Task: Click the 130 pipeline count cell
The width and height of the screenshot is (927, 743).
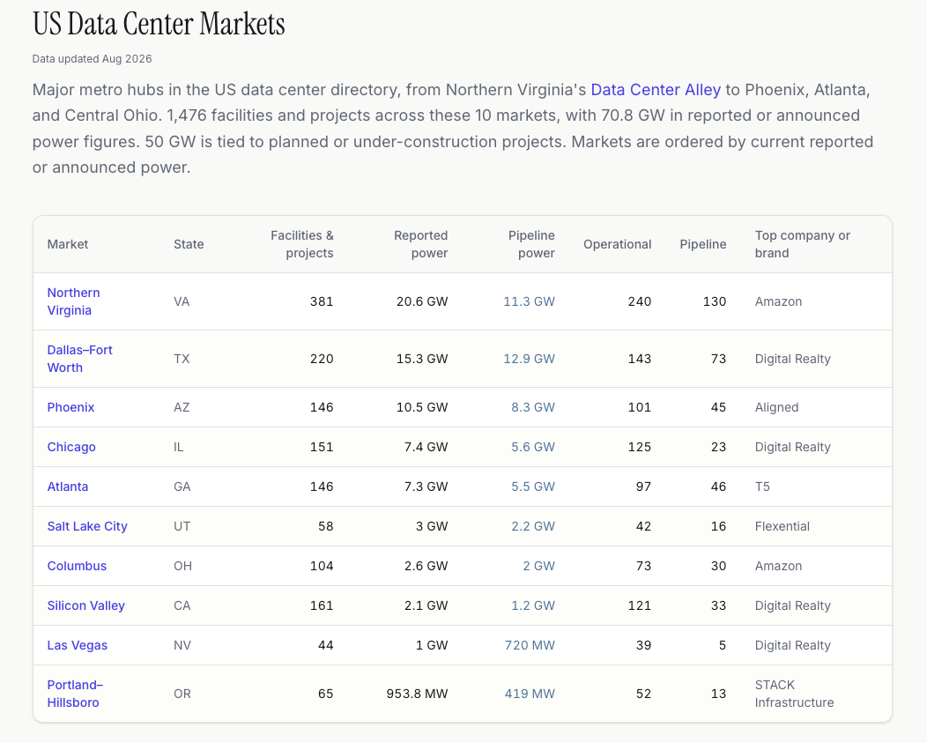Action: (715, 301)
